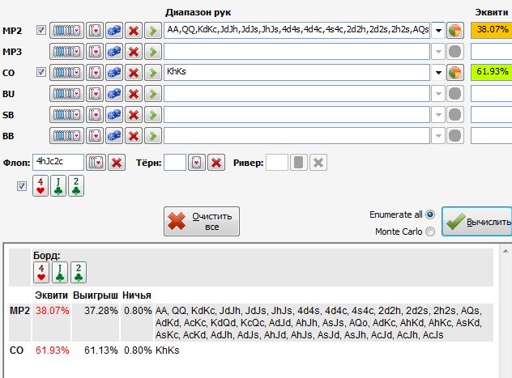
Task: Click random dice icon in CO row
Action: pyautogui.click(x=114, y=73)
